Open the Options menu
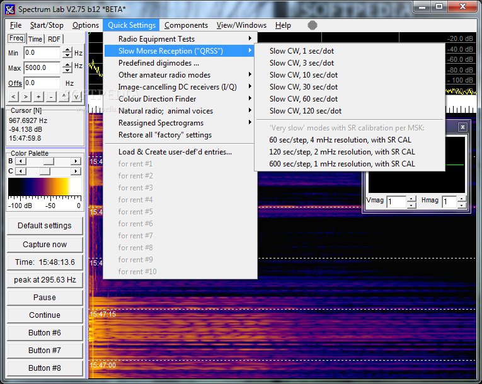The image size is (482, 384). tap(86, 25)
